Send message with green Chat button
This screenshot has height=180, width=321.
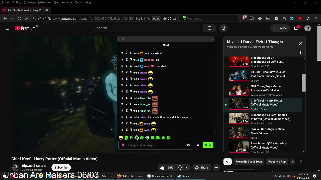[208, 145]
